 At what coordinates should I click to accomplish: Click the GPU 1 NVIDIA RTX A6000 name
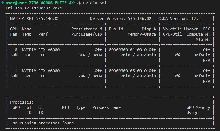tap(41, 71)
